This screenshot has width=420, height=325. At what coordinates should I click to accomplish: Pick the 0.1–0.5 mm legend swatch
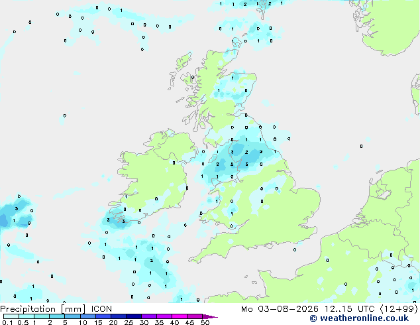[x=11, y=316]
